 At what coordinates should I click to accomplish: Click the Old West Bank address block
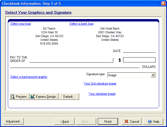110,34
